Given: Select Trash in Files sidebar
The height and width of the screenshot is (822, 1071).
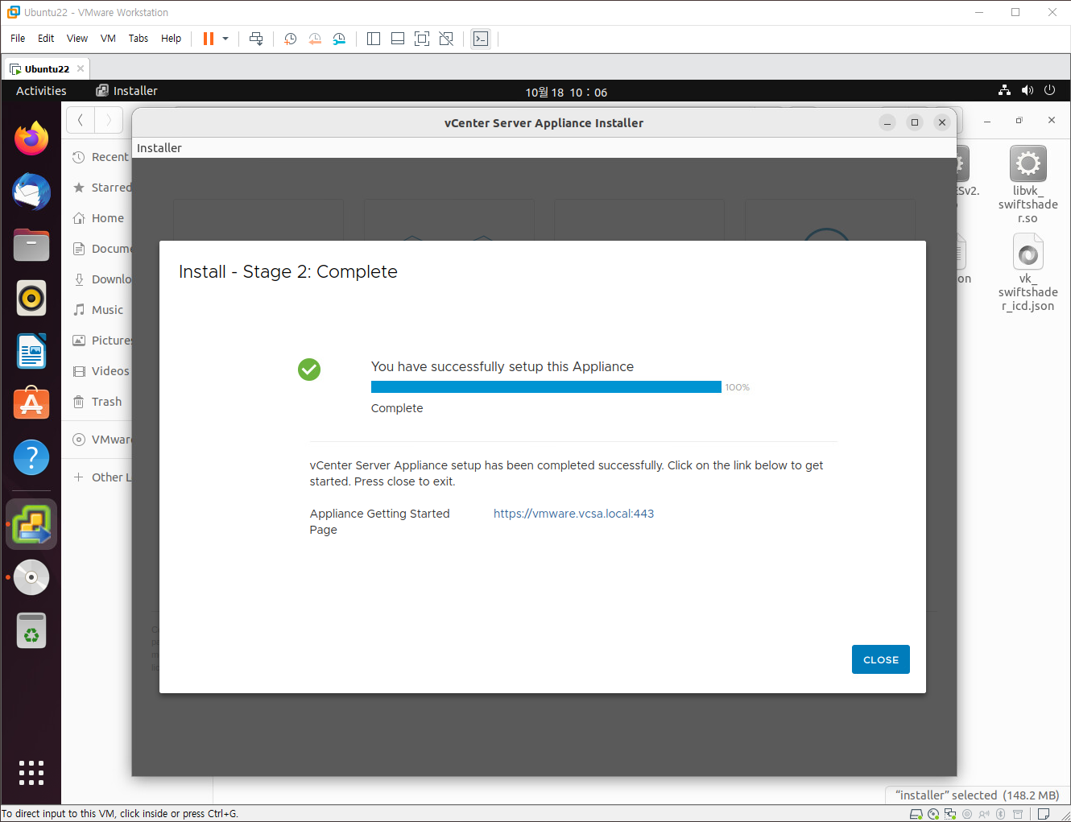Looking at the screenshot, I should [97, 402].
